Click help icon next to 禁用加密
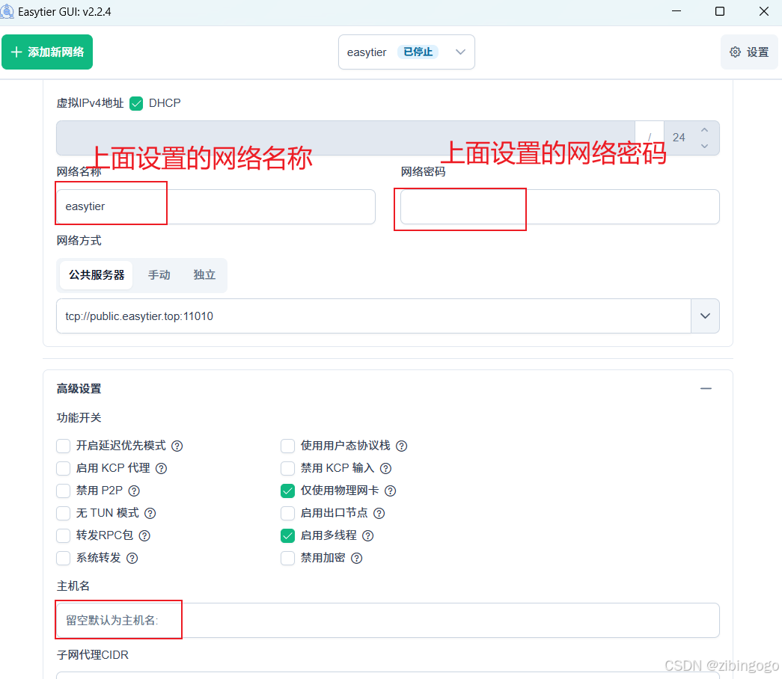 [357, 558]
